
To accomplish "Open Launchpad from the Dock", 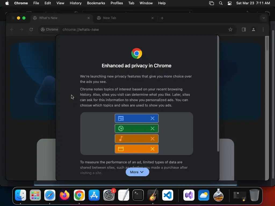I will tap(35, 195).
